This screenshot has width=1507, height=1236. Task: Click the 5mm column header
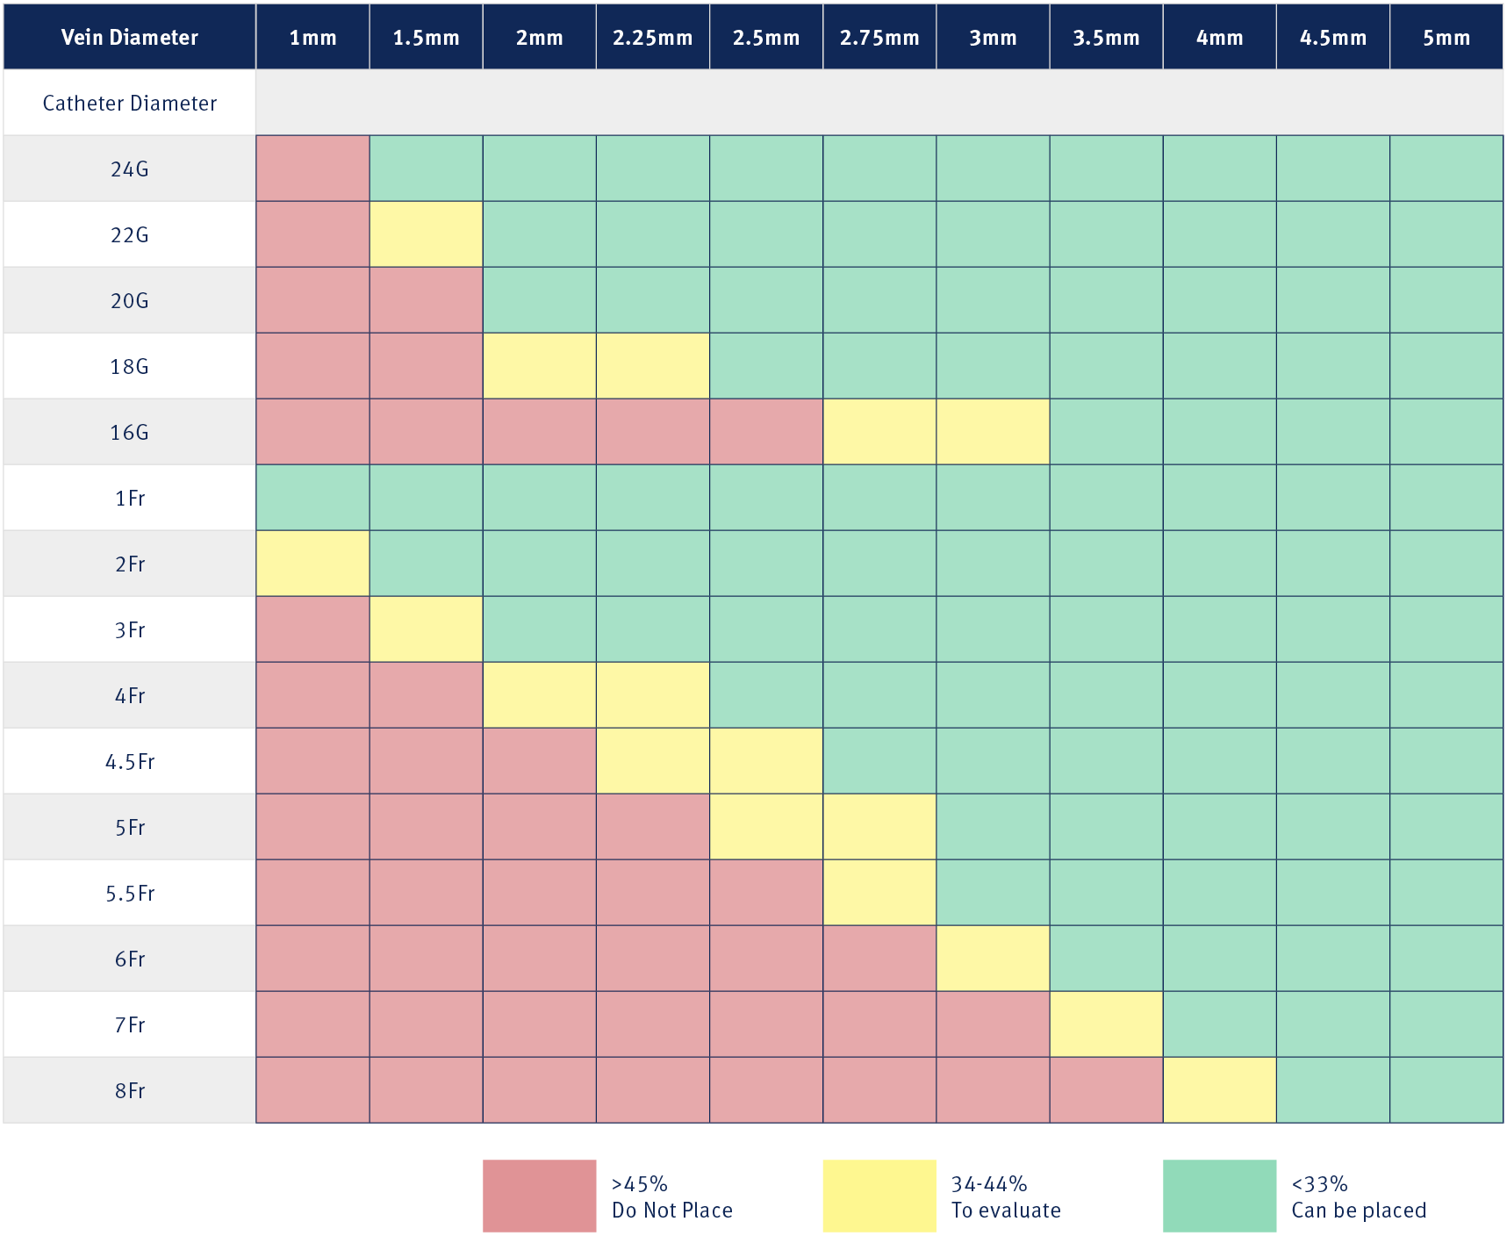pyautogui.click(x=1446, y=37)
